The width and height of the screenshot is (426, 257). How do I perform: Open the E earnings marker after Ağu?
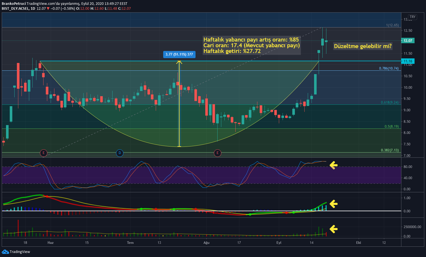click(218, 153)
